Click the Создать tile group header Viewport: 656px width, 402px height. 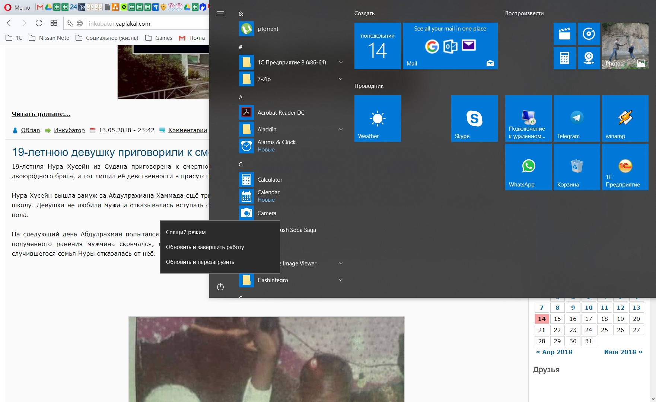tap(364, 13)
